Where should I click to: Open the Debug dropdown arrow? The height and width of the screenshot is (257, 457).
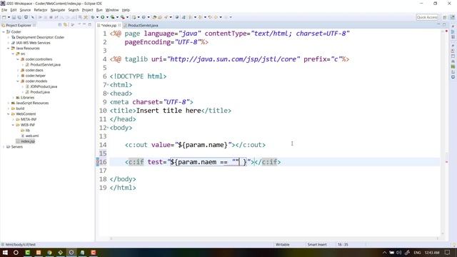coord(97,17)
